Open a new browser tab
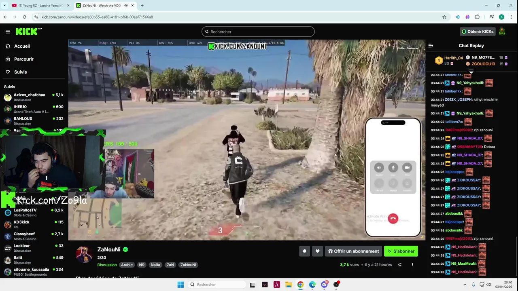The image size is (518, 291). click(142, 6)
